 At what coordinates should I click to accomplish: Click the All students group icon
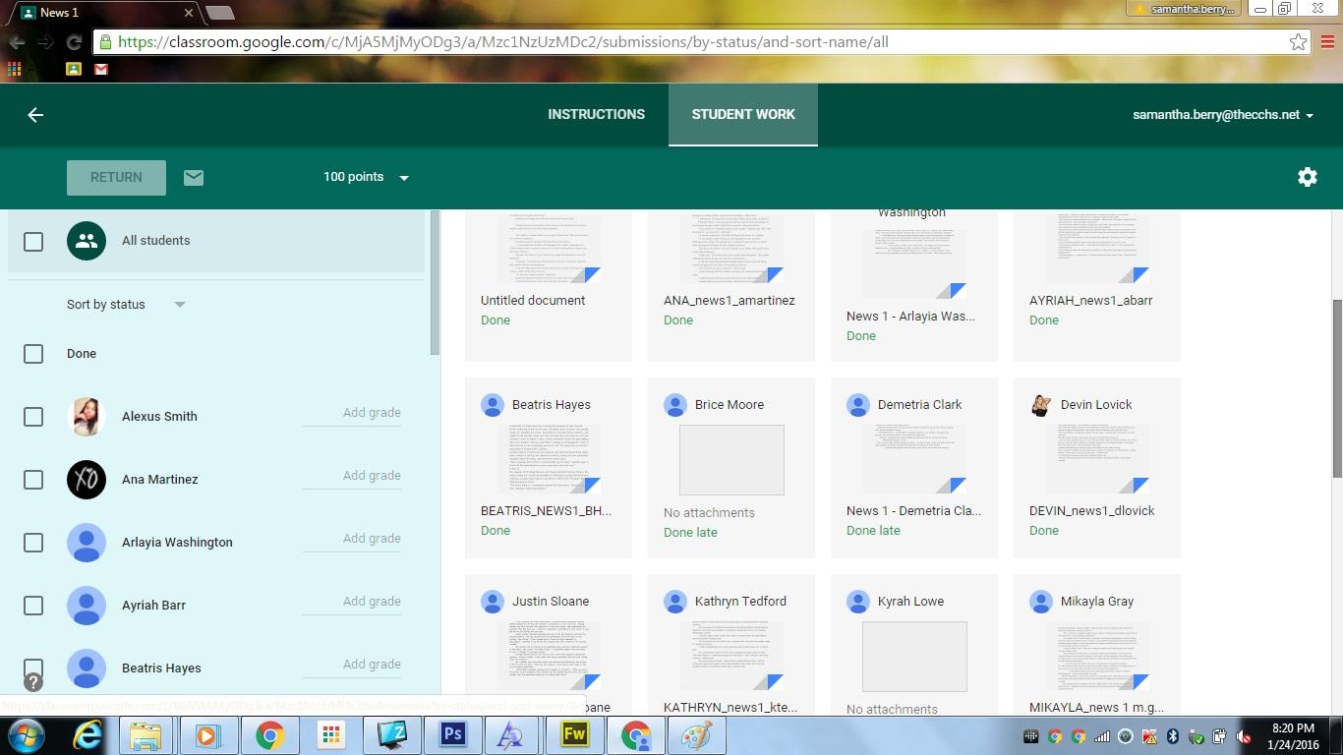coord(87,241)
